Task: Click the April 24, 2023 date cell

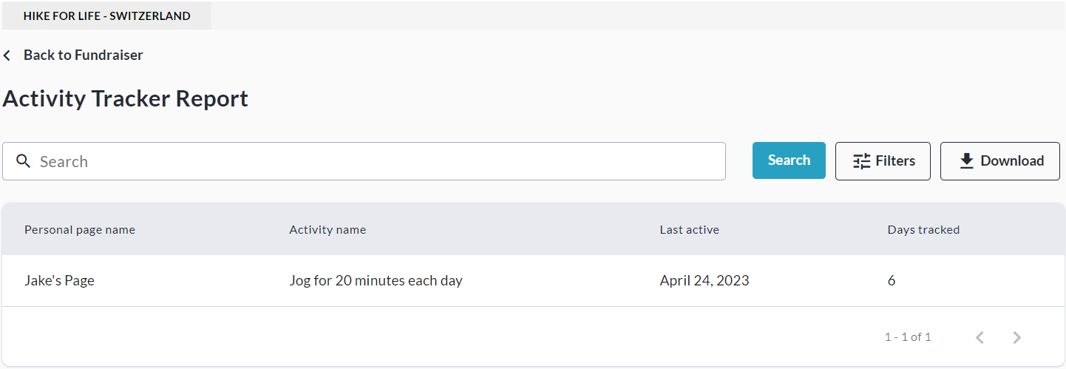Action: click(704, 281)
